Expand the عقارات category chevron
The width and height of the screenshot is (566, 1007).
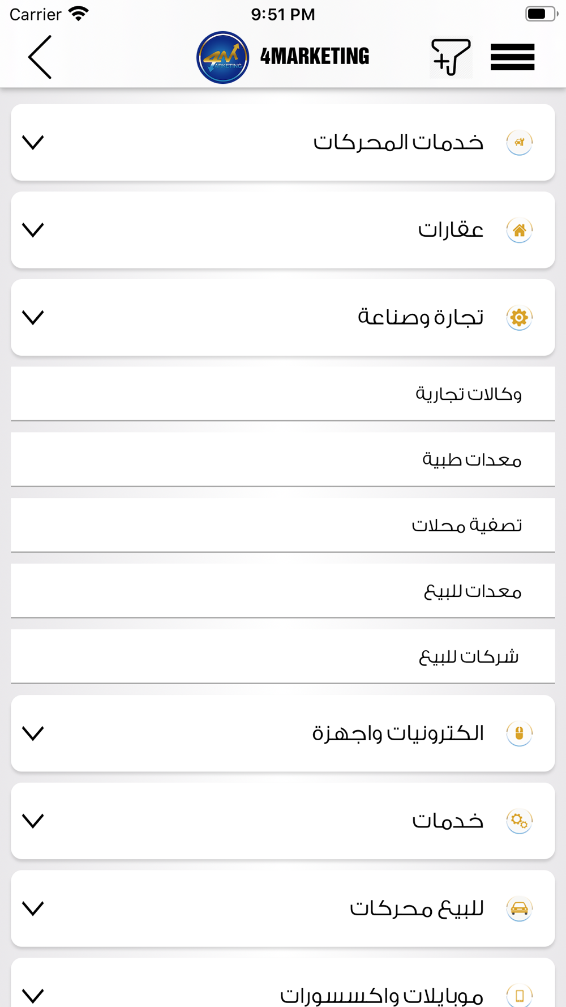33,230
